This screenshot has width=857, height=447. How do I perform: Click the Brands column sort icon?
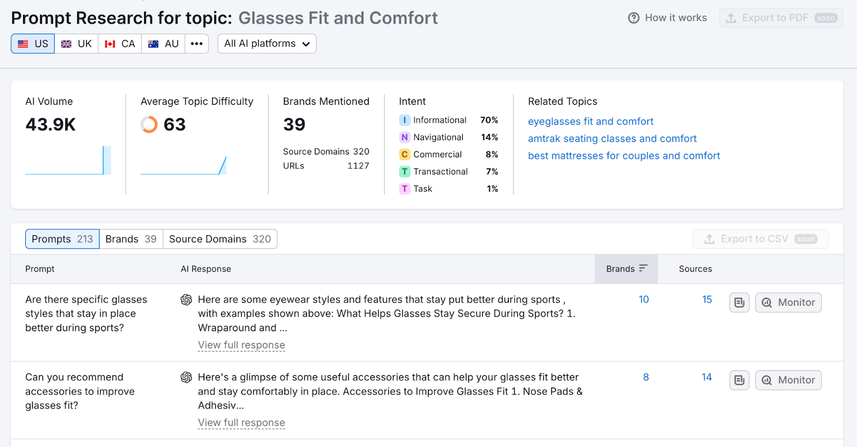click(643, 268)
